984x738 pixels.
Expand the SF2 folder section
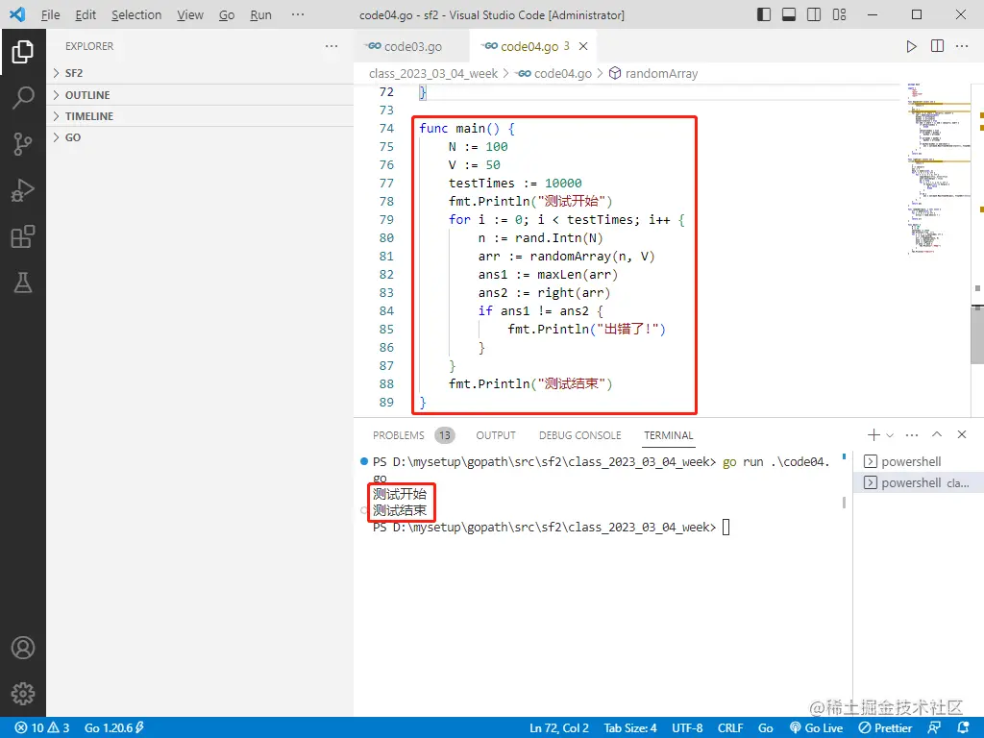[x=200, y=73]
